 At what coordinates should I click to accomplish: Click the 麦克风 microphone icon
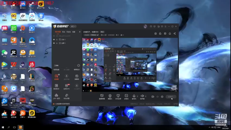pos(134,96)
